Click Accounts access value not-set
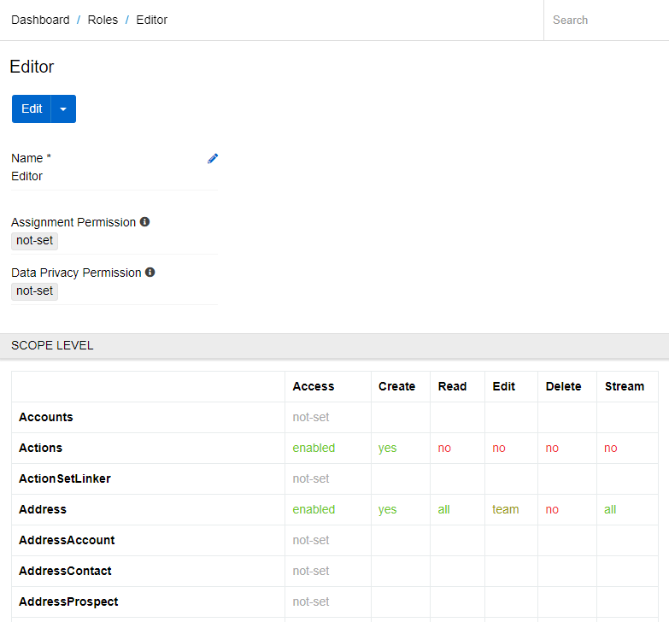The image size is (669, 622). tap(311, 417)
